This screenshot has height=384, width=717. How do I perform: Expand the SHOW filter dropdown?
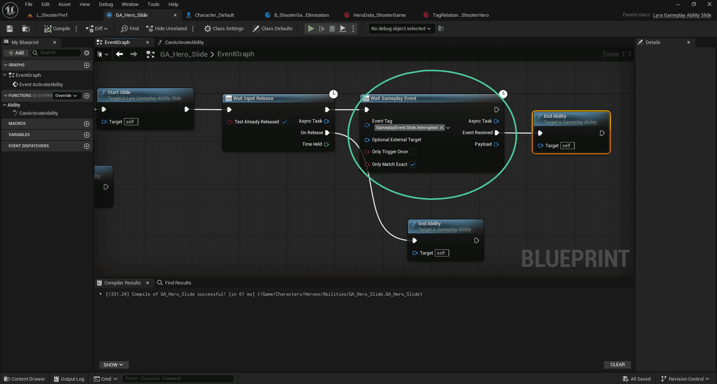click(x=114, y=365)
